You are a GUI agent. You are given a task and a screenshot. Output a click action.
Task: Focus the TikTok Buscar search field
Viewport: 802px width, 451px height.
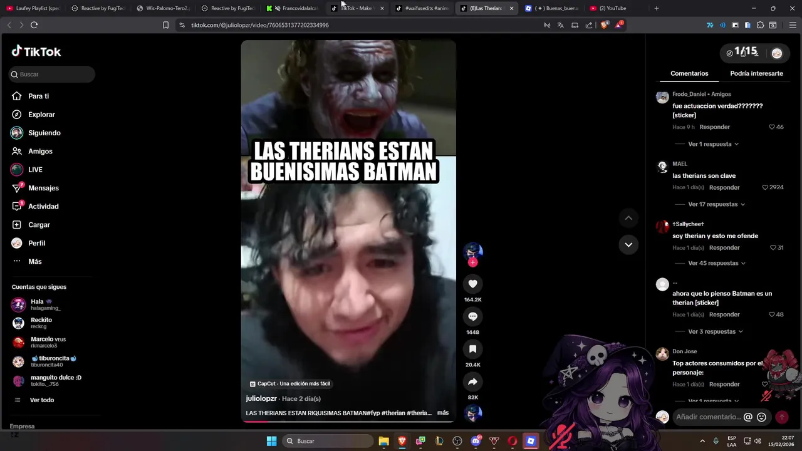pyautogui.click(x=52, y=74)
